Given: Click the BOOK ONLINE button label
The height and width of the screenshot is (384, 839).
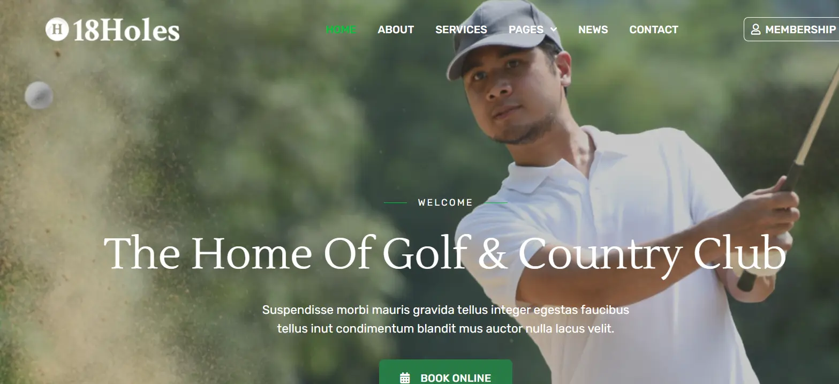Looking at the screenshot, I should [x=456, y=378].
